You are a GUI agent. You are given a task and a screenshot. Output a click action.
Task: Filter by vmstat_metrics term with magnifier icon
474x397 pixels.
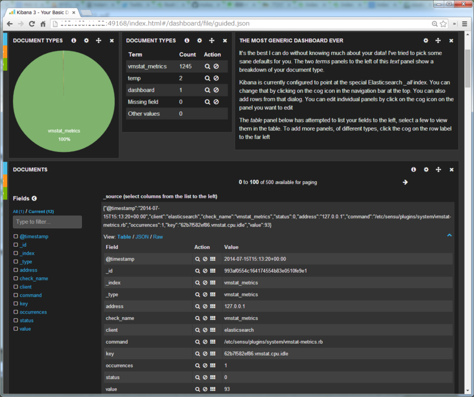(x=207, y=66)
